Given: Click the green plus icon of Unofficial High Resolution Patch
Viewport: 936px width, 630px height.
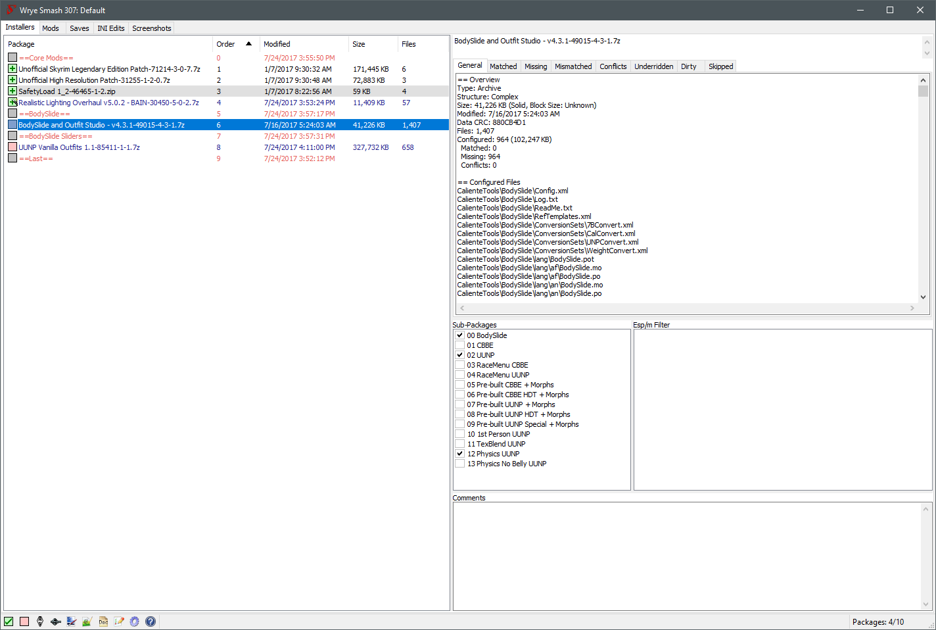Looking at the screenshot, I should click(12, 80).
